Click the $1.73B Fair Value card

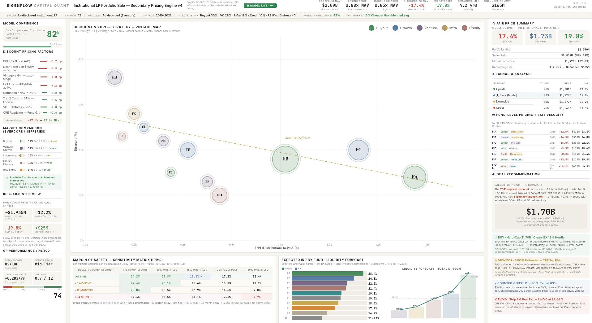click(540, 38)
